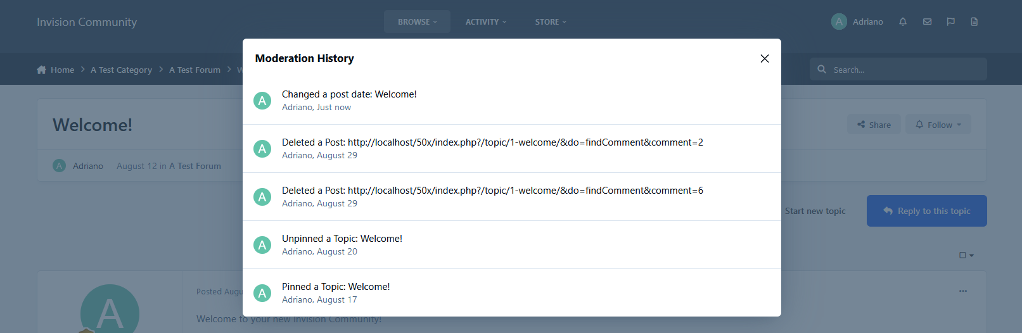The height and width of the screenshot is (333, 1022).
Task: Open A Test Forum breadcrumb link
Action: 195,70
